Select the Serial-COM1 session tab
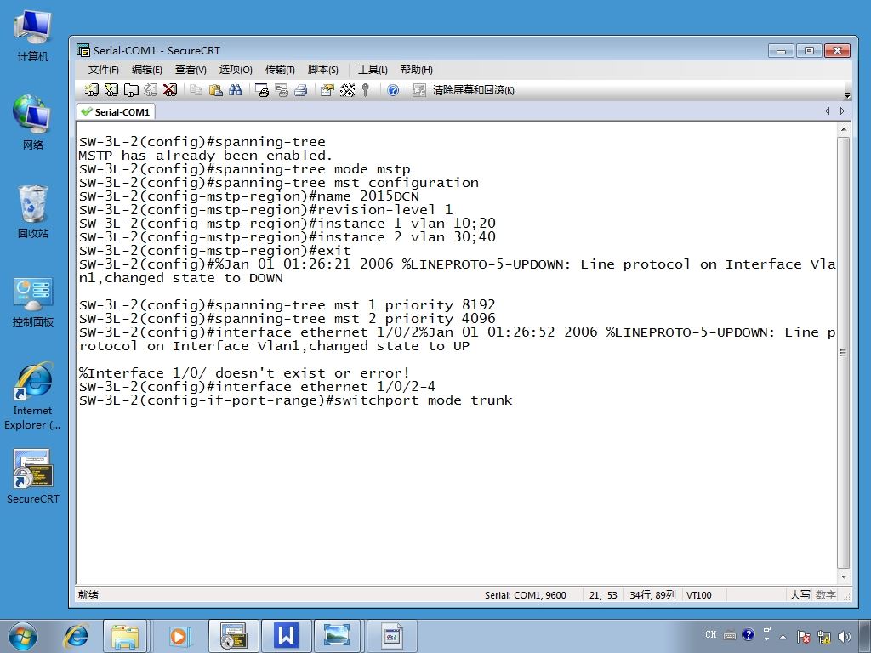 (x=116, y=111)
